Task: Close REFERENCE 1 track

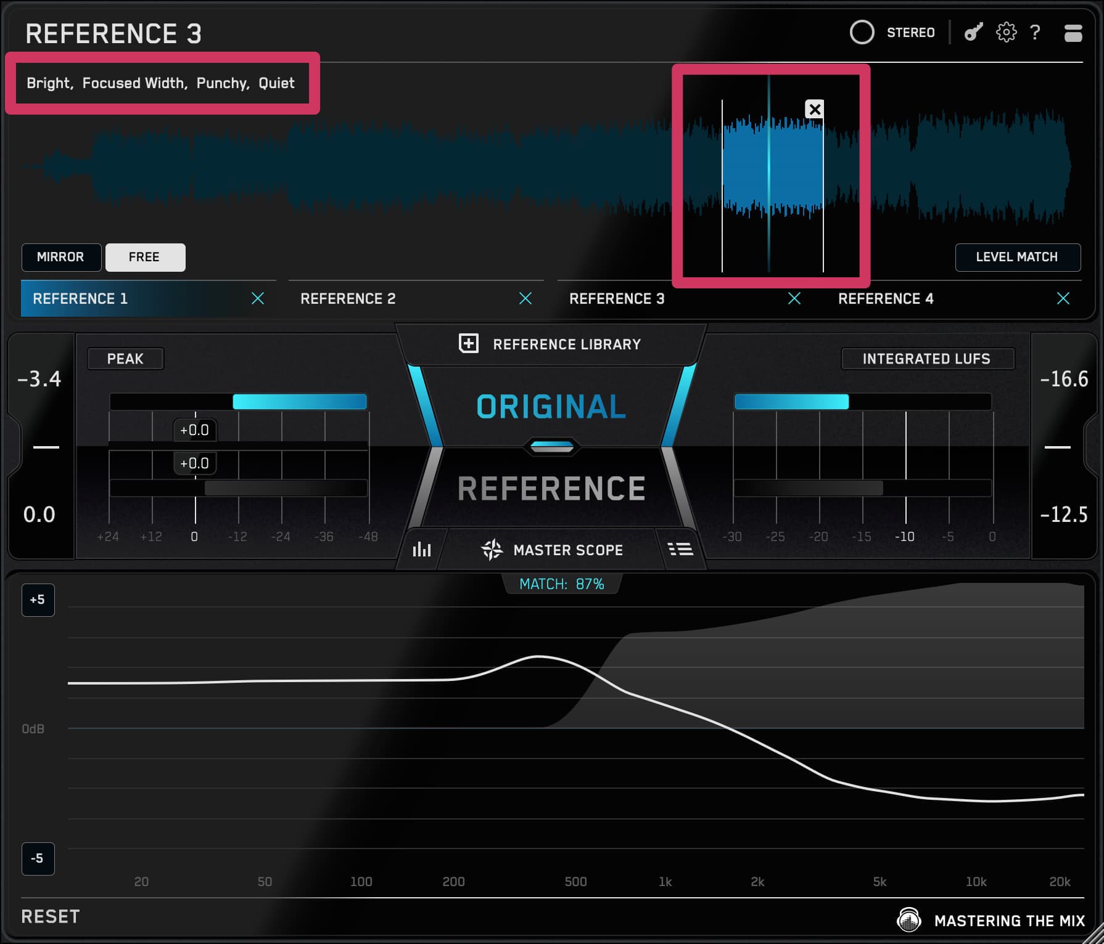Action: click(258, 299)
